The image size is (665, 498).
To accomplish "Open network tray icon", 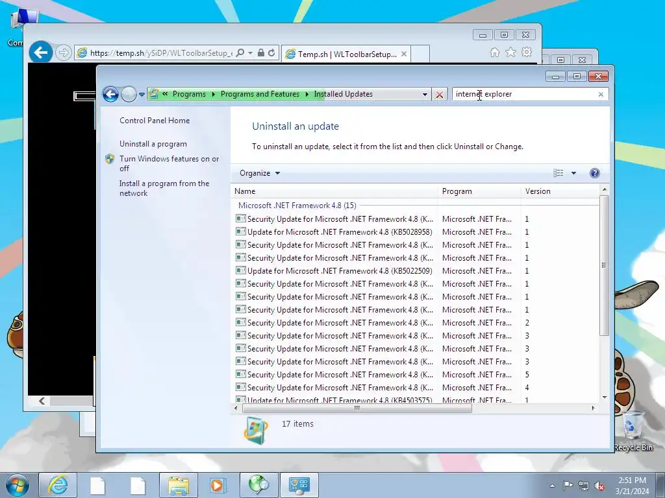I will (584, 486).
